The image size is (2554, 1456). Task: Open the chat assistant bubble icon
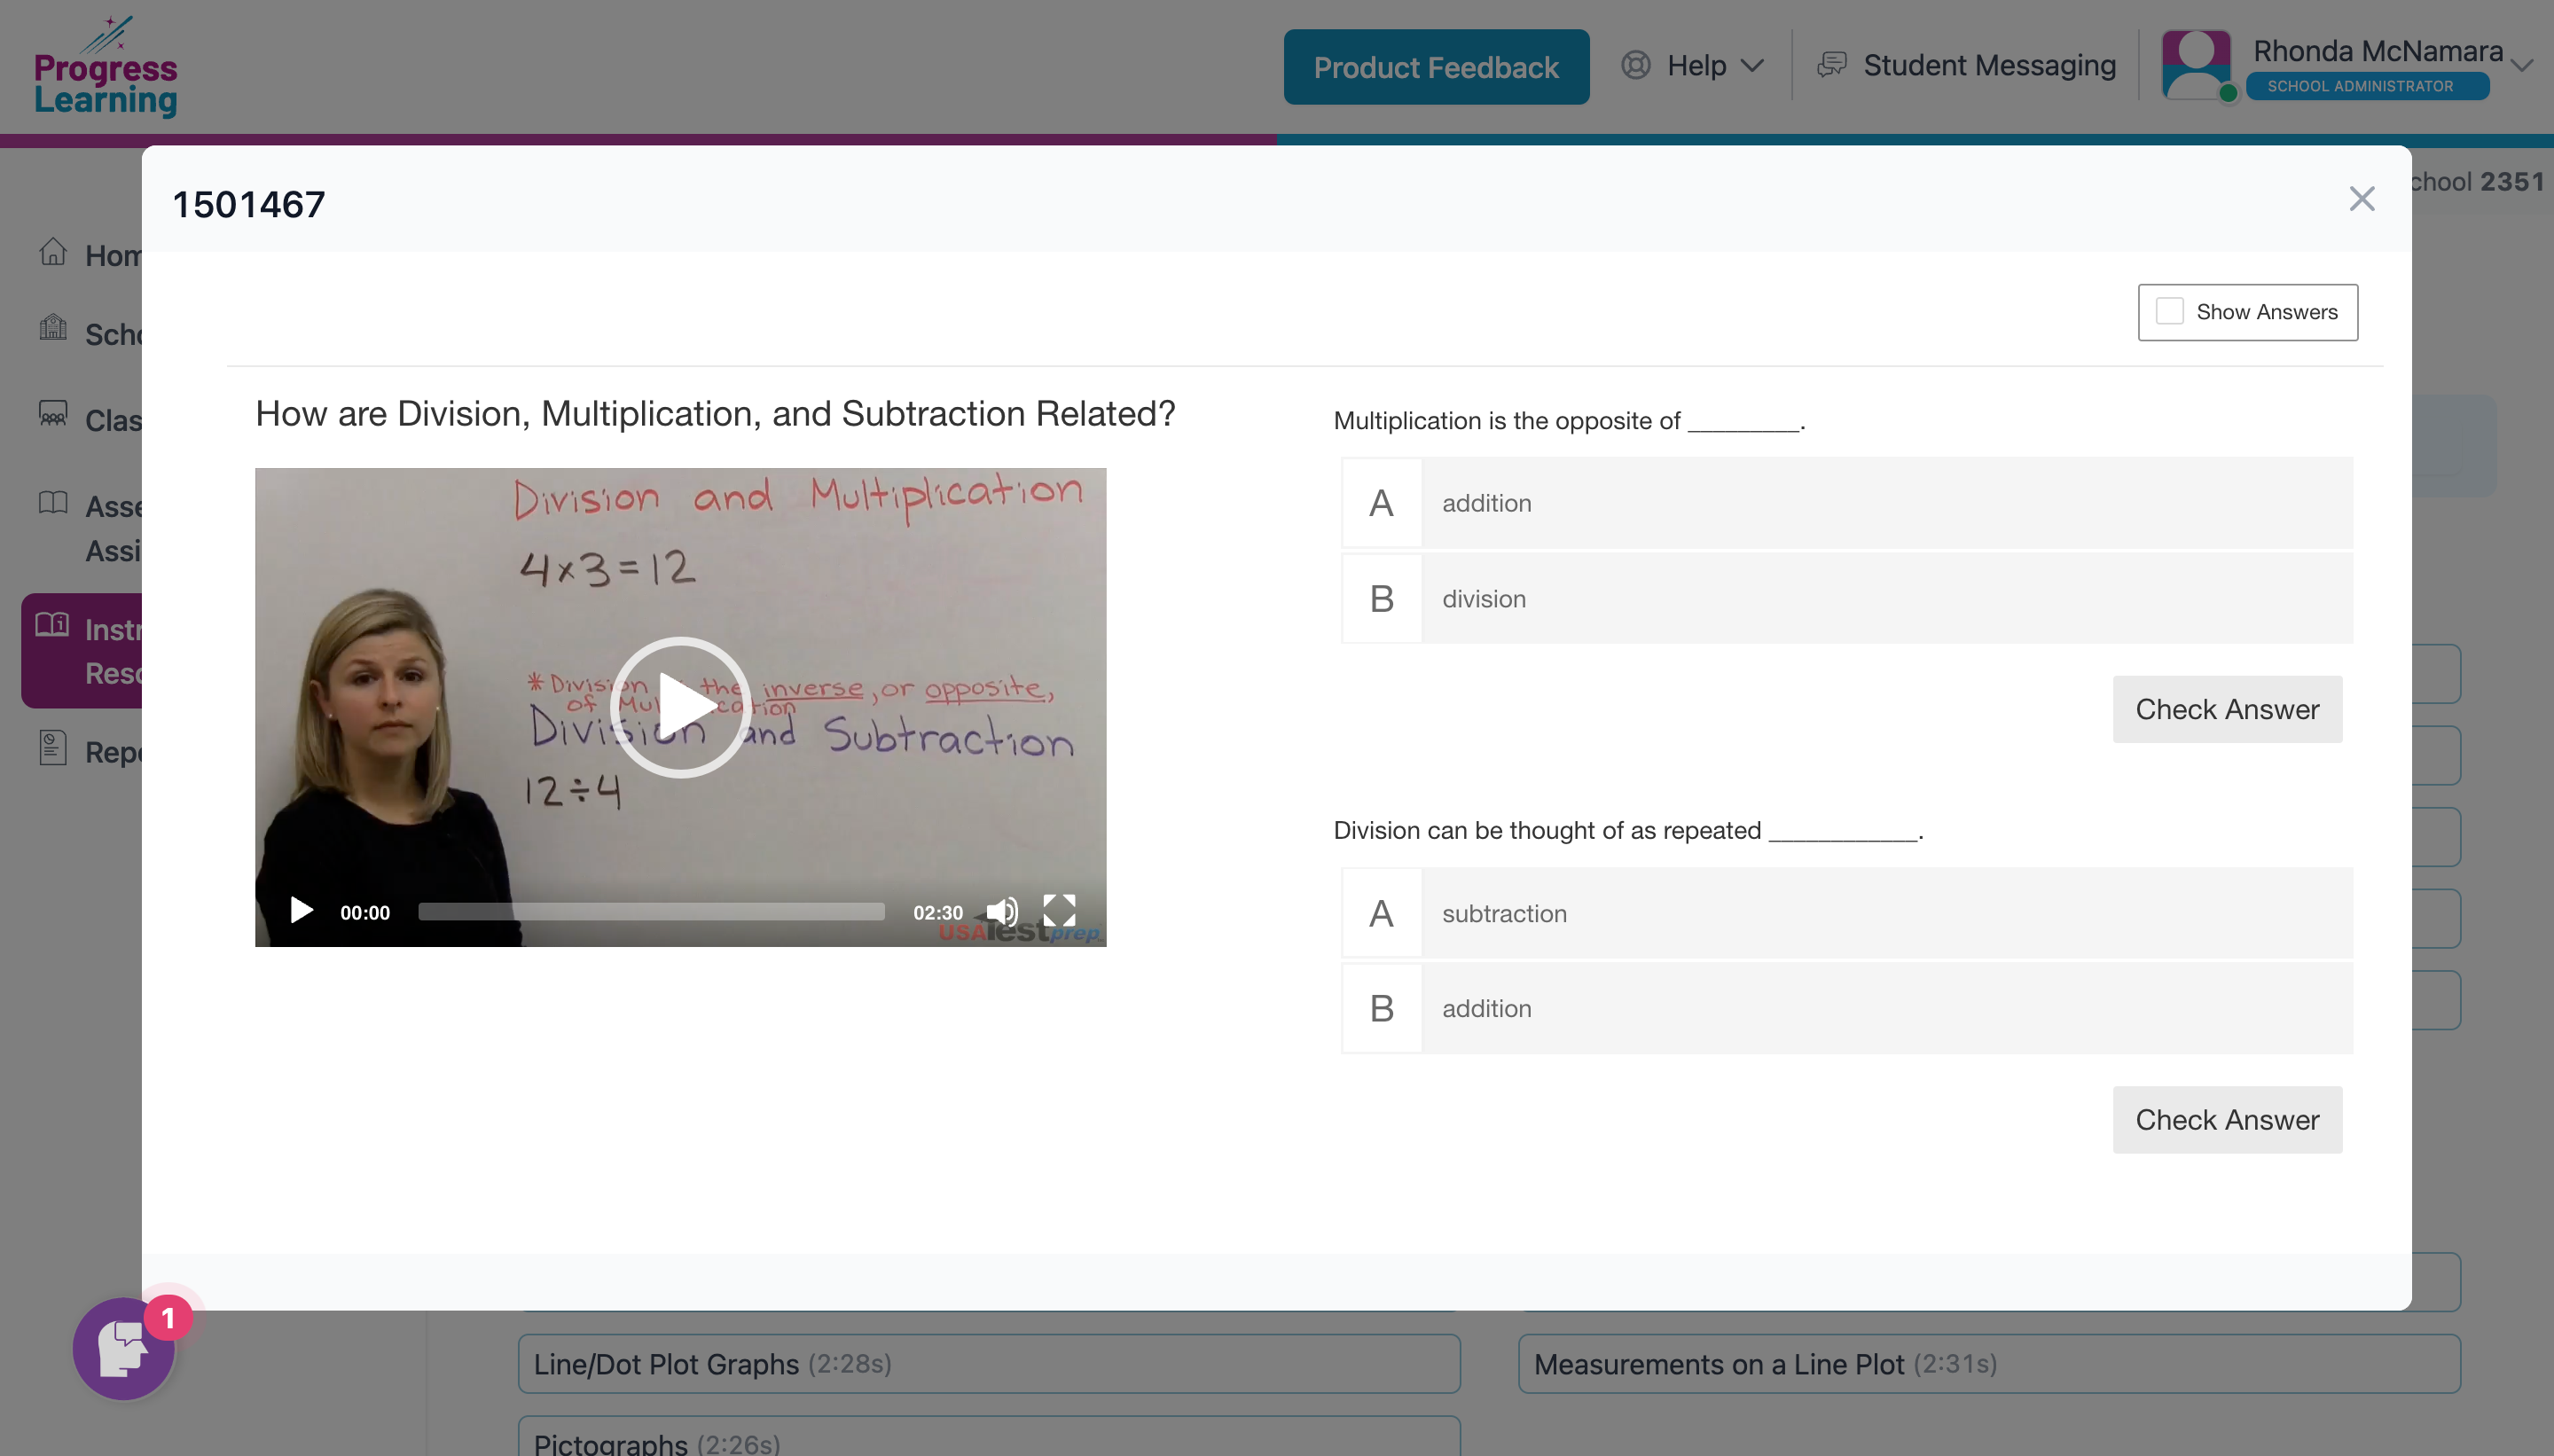pos(124,1348)
